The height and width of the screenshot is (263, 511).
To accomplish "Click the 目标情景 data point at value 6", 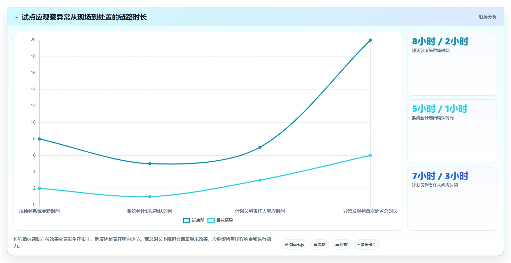I will pyautogui.click(x=370, y=155).
